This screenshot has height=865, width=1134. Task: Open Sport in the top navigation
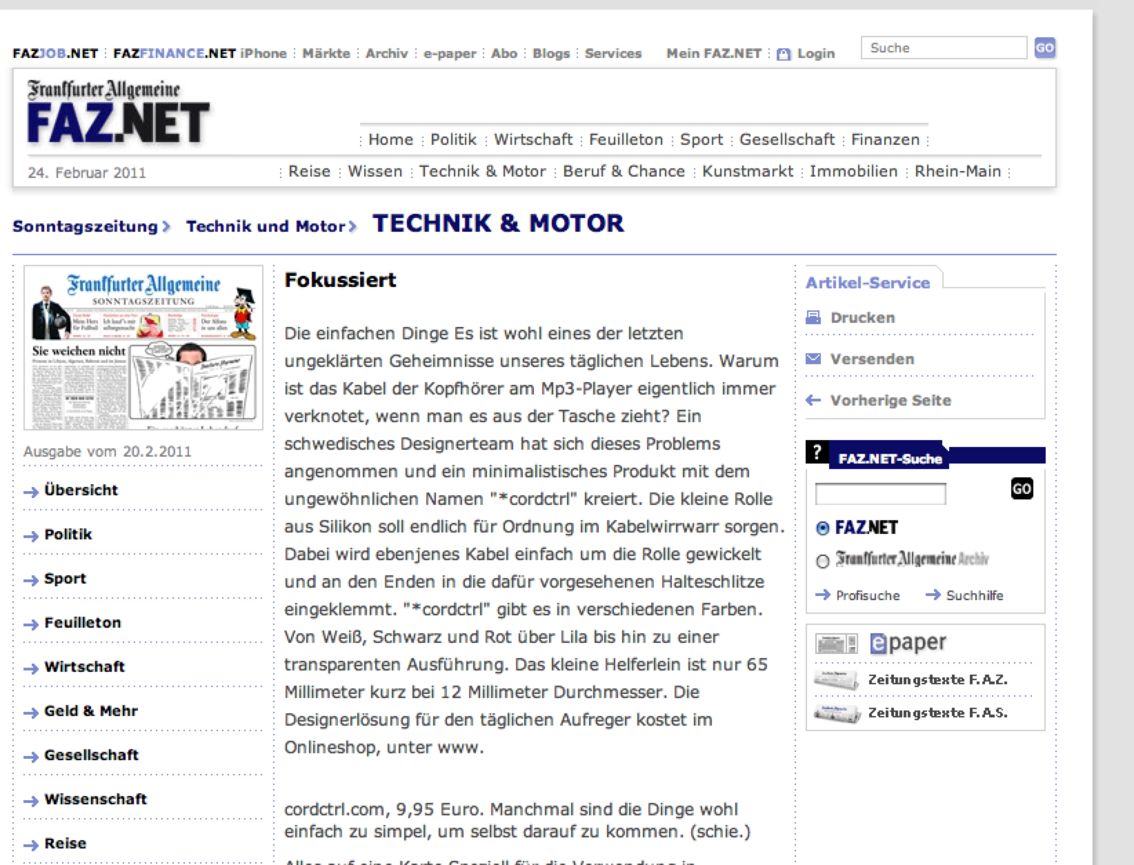tap(702, 139)
